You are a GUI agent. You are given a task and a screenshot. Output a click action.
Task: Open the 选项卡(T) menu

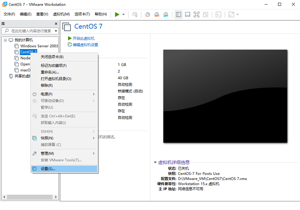click(82, 14)
